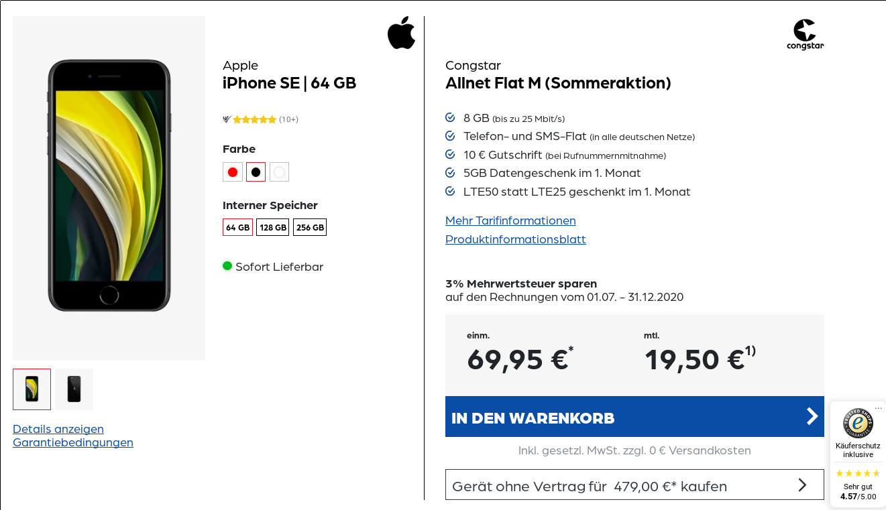Image resolution: width=886 pixels, height=510 pixels.
Task: Select the 256 GB storage option
Action: pyautogui.click(x=310, y=227)
